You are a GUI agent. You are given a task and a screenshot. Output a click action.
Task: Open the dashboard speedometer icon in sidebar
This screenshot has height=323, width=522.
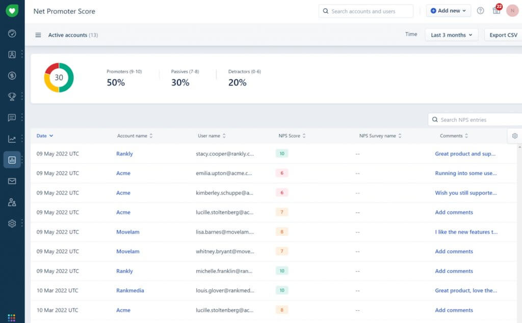pyautogui.click(x=12, y=33)
